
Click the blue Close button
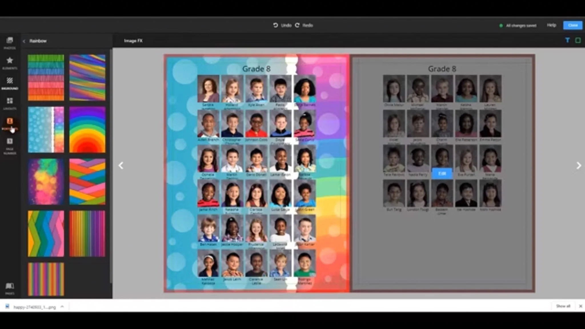tap(572, 25)
